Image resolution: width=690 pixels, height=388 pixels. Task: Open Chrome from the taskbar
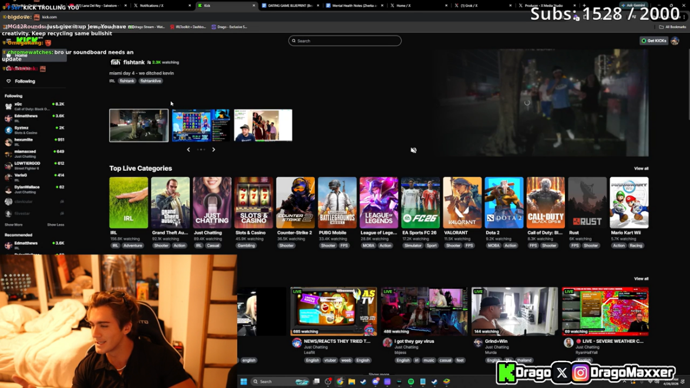(x=340, y=382)
